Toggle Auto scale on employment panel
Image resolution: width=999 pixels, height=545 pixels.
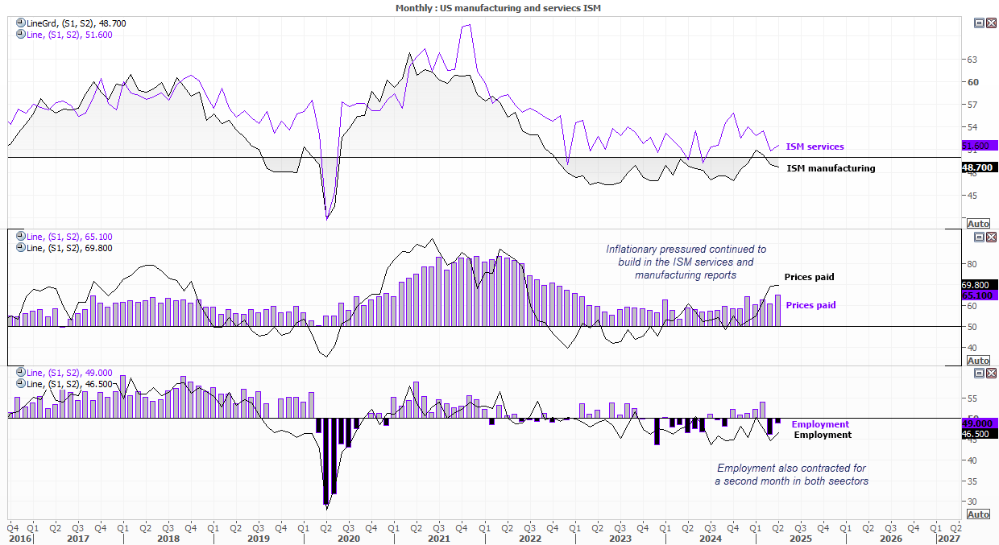click(x=978, y=514)
